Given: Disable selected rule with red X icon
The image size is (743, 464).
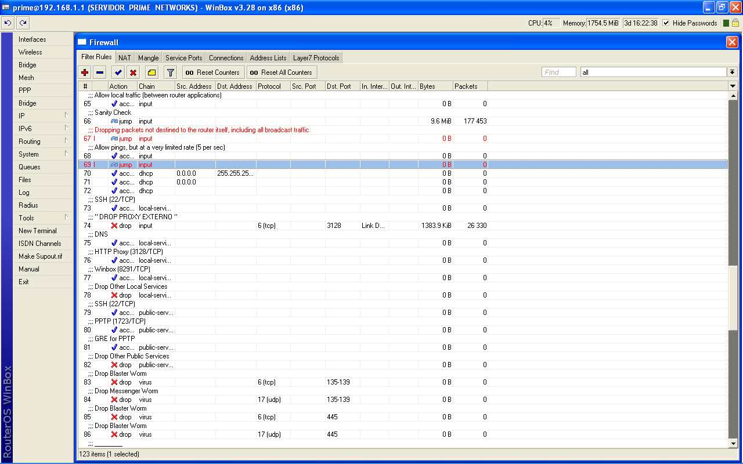Looking at the screenshot, I should (133, 72).
